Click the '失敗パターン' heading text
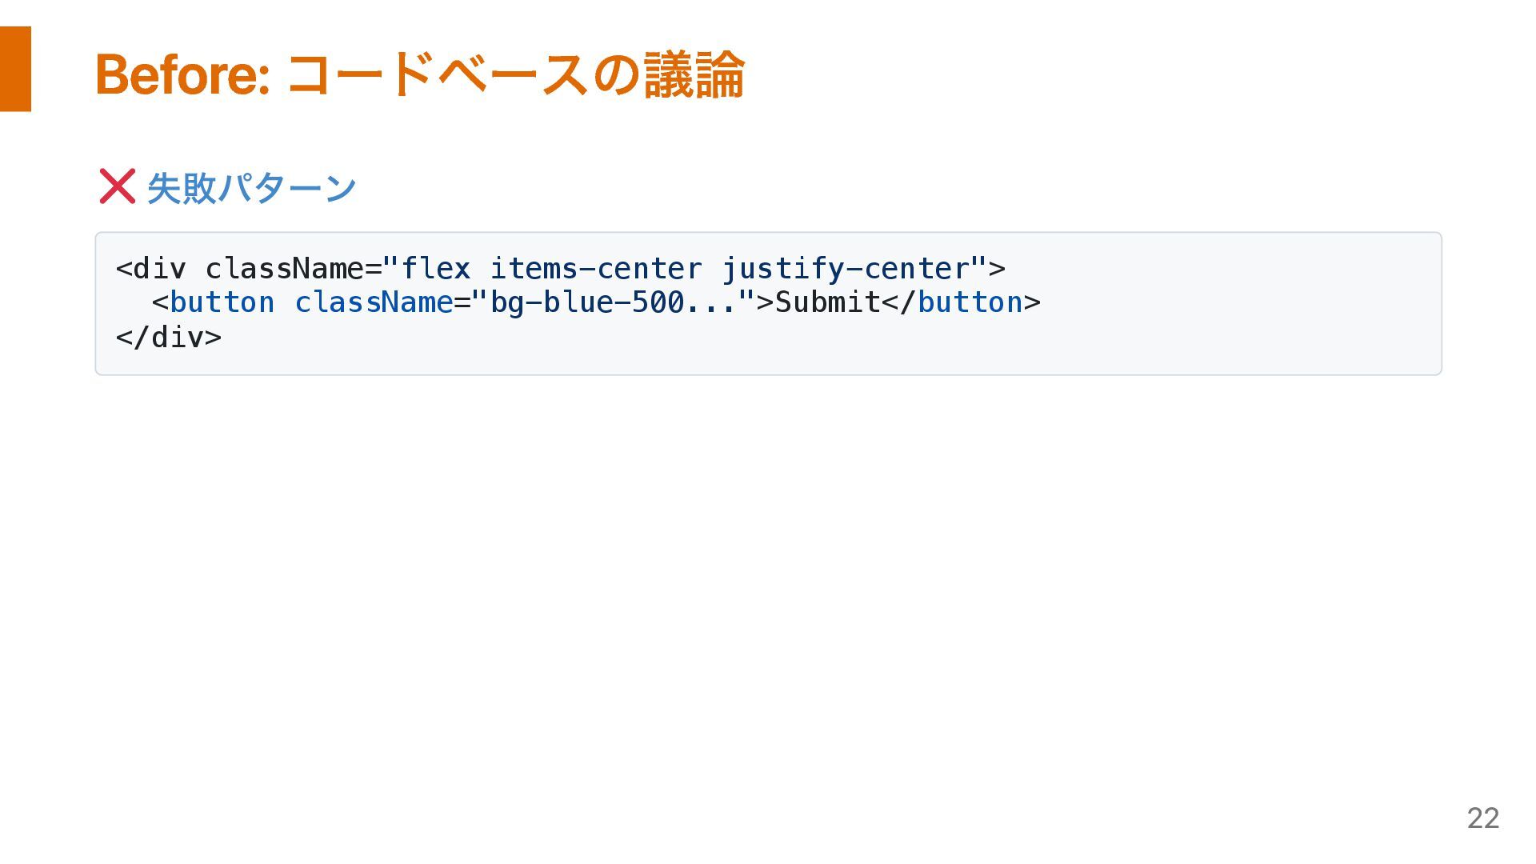Viewport: 1536px width, 864px height. 251,187
